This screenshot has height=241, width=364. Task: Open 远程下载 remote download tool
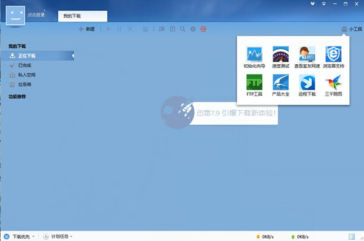click(307, 85)
